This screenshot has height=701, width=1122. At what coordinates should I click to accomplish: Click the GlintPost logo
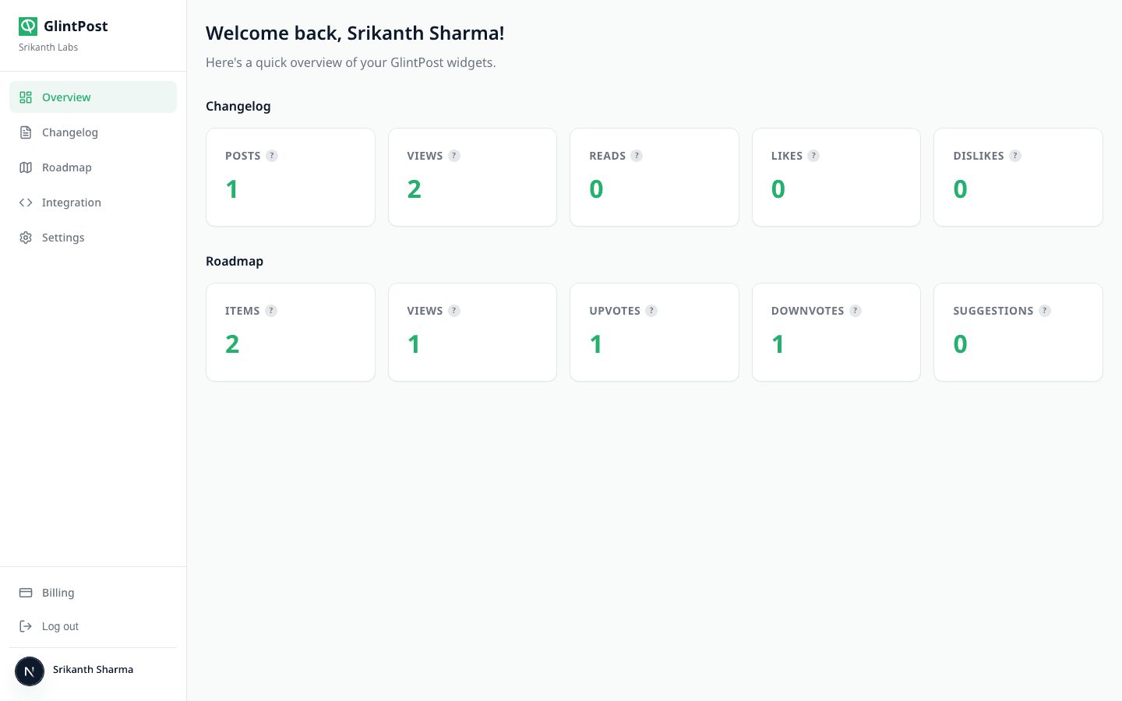tap(28, 26)
